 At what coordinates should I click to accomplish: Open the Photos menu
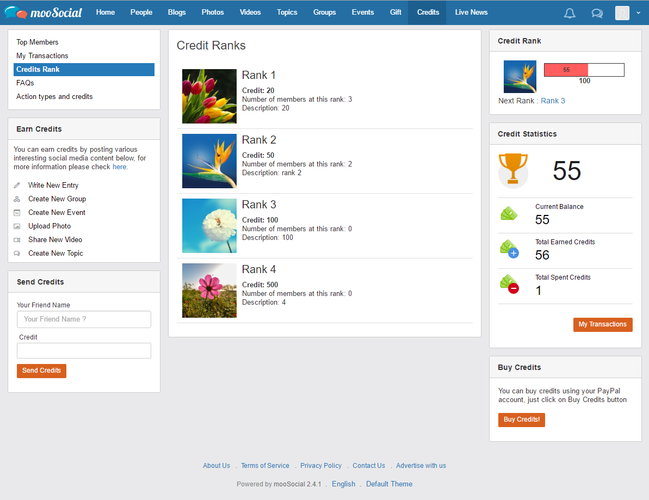(213, 13)
